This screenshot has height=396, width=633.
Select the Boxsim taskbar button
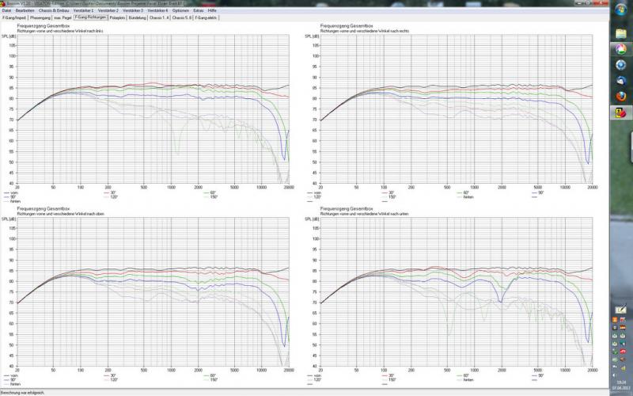[621, 112]
